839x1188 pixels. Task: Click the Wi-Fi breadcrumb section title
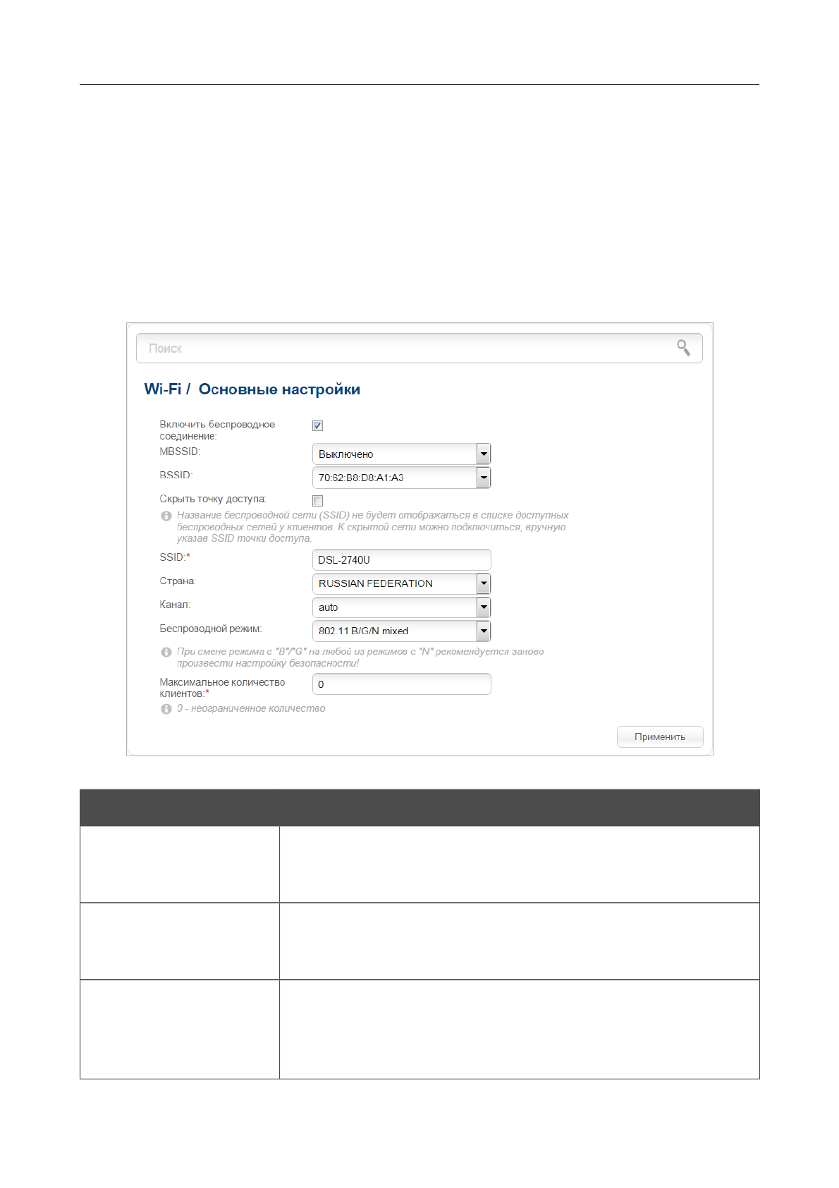162,389
